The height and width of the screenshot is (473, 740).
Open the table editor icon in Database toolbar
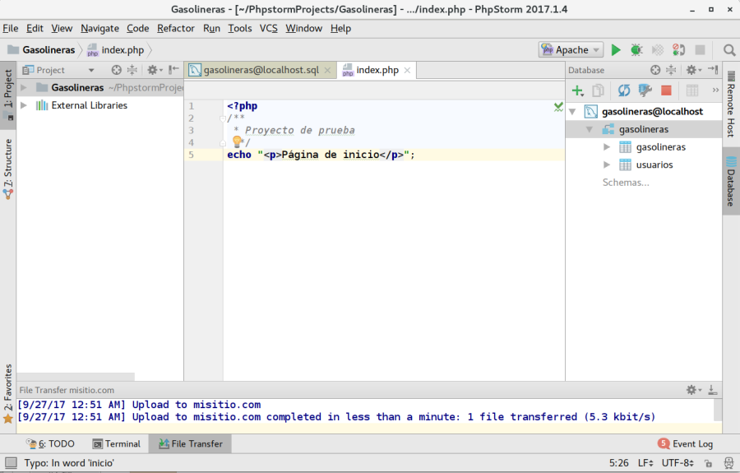691,90
